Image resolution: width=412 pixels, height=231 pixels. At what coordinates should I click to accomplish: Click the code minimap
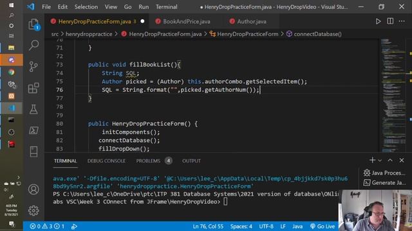click(393, 96)
